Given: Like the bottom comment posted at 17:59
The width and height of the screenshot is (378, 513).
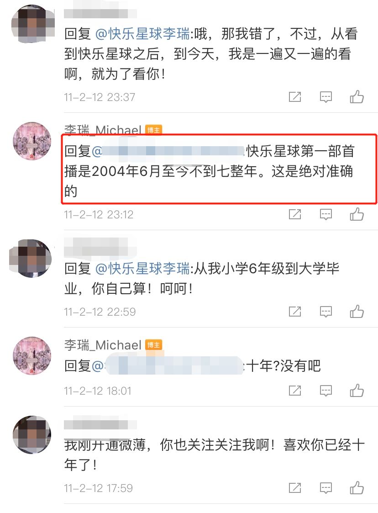Looking at the screenshot, I should pos(357,488).
